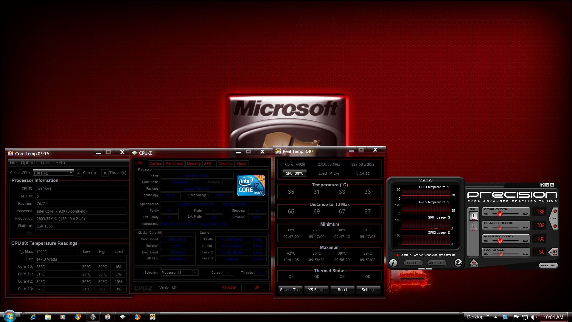Toggle the LINK clocks button
The width and height of the screenshot is (572, 322).
[553, 218]
